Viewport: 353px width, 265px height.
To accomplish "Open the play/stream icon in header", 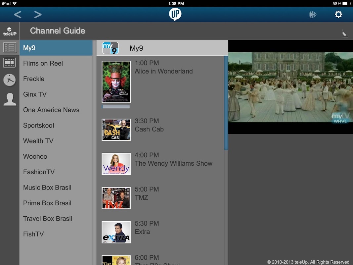I will point(313,15).
